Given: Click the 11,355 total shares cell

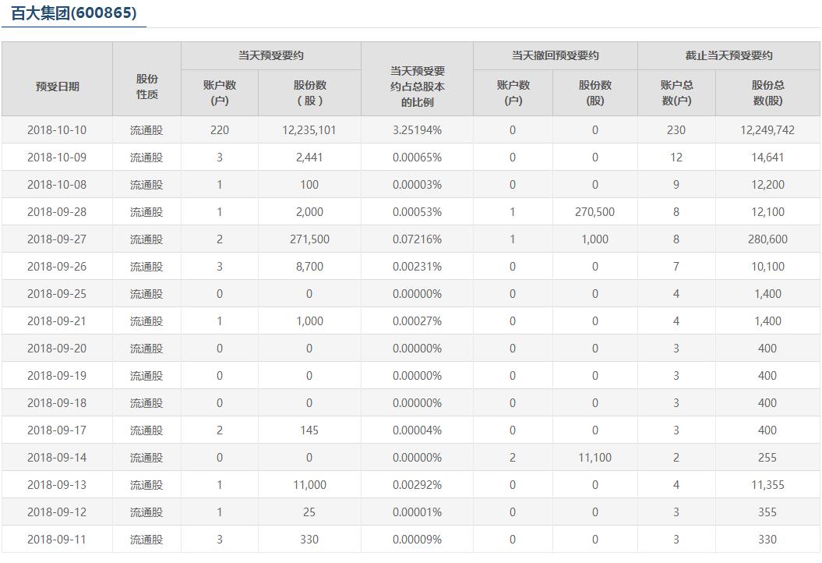Looking at the screenshot, I should pos(767,485).
